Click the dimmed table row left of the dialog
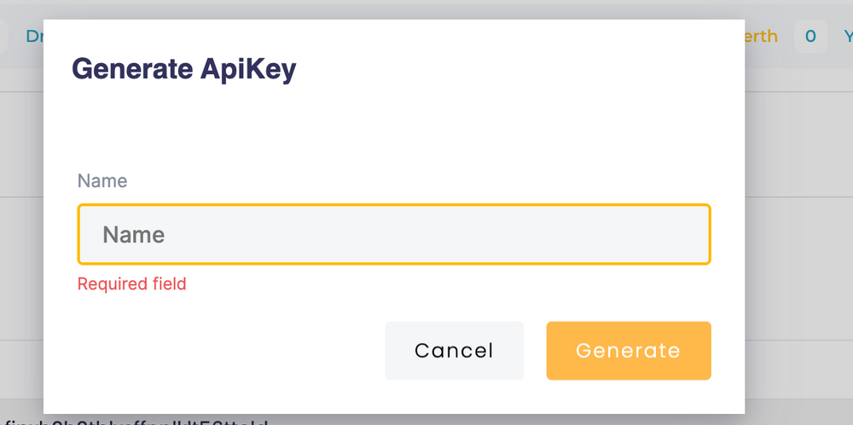This screenshot has width=853, height=425. 22,144
